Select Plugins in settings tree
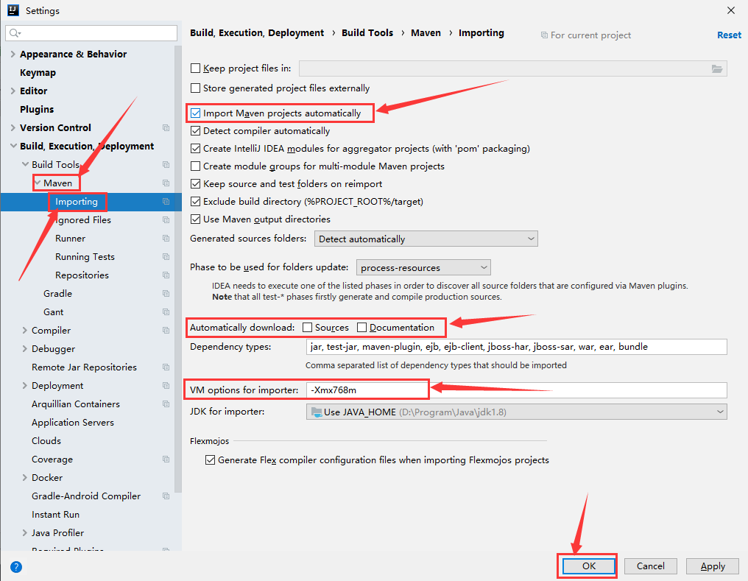This screenshot has width=748, height=581. (x=37, y=109)
